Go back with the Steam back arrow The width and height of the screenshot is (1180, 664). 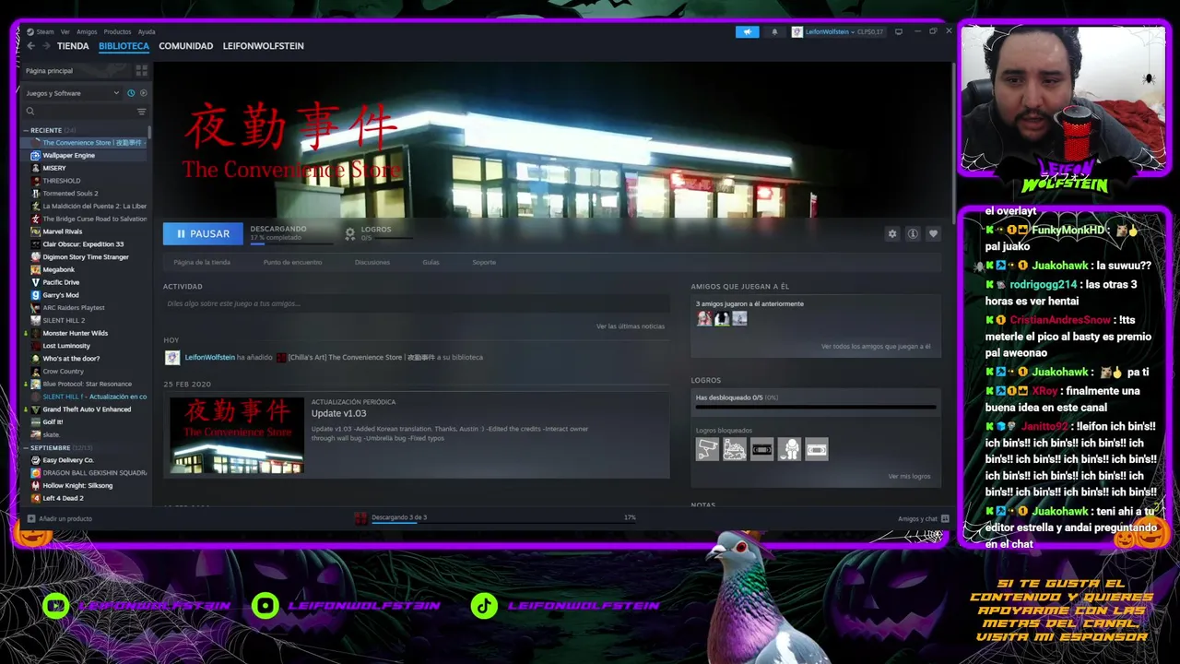[30, 46]
